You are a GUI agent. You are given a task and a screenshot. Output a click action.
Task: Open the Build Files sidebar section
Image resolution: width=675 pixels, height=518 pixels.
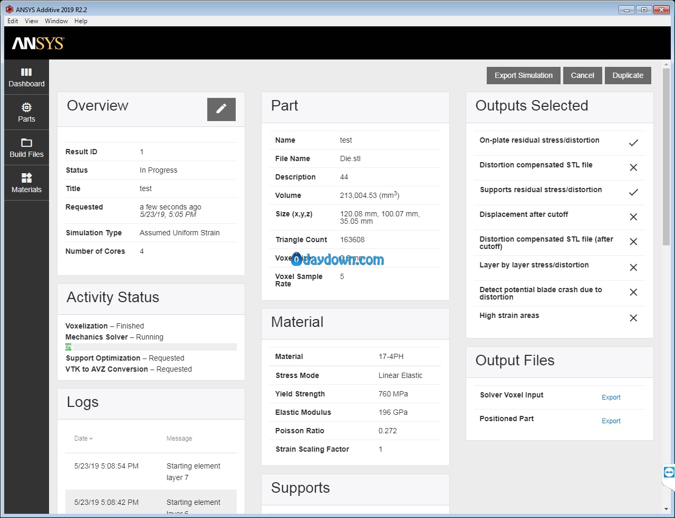pos(26,148)
